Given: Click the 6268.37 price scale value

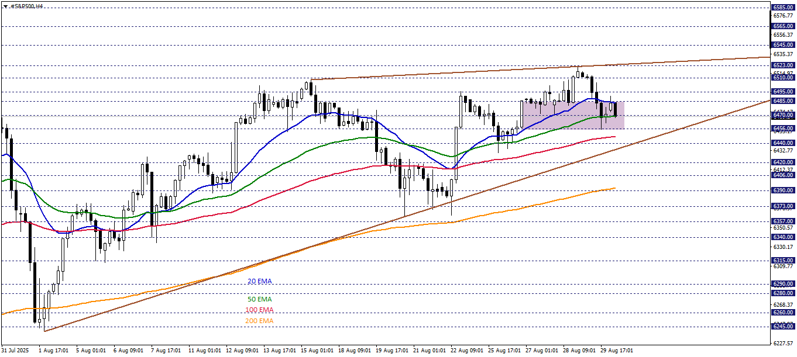Looking at the screenshot, I should click(783, 304).
